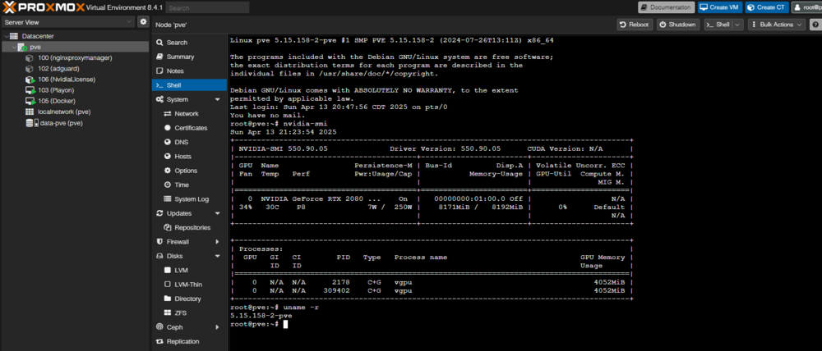Click the terminal cursor after last prompt
Image resolution: width=822 pixels, height=351 pixels.
point(285,324)
